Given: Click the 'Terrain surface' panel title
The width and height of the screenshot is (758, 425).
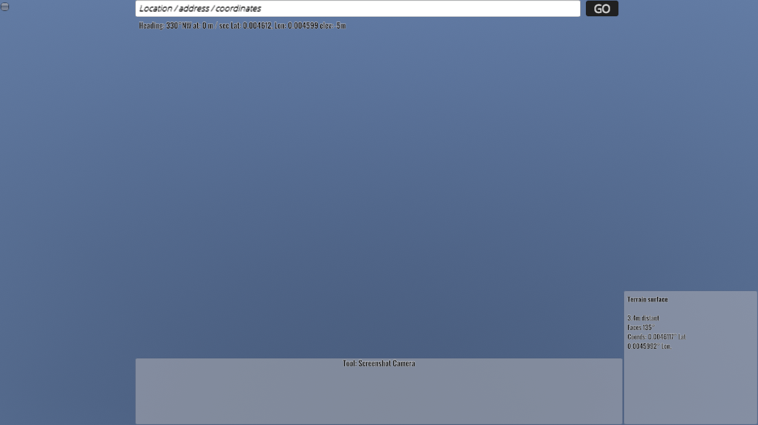Looking at the screenshot, I should pyautogui.click(x=647, y=300).
